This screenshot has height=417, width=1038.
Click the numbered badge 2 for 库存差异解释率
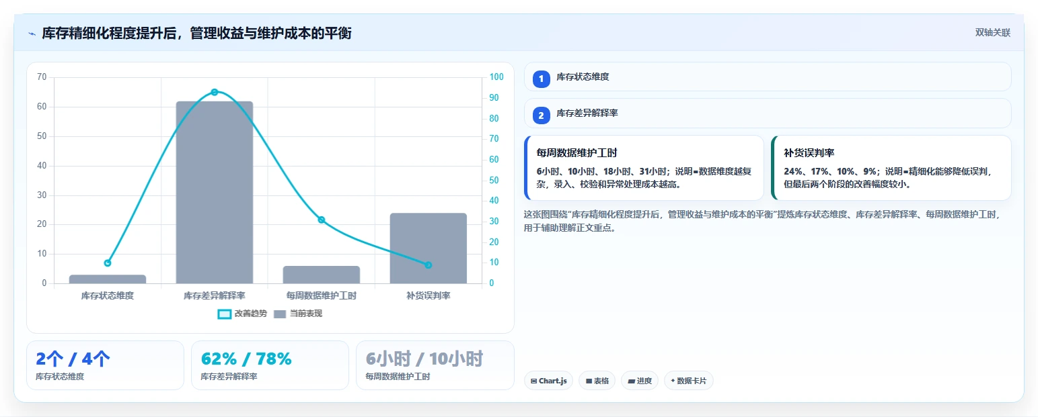tap(541, 115)
